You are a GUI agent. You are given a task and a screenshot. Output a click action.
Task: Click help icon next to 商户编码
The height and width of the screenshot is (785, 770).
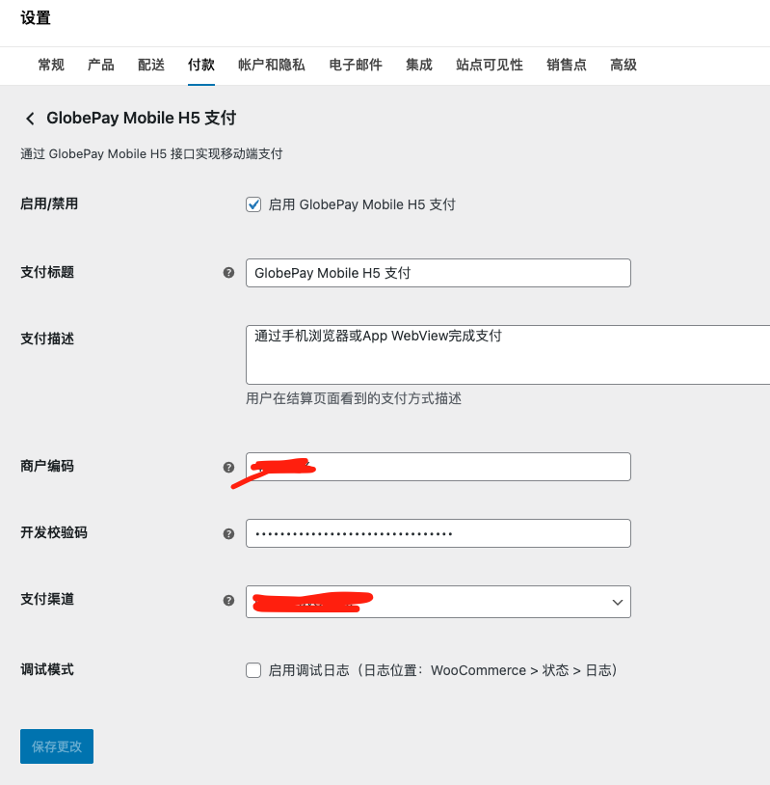coord(228,467)
